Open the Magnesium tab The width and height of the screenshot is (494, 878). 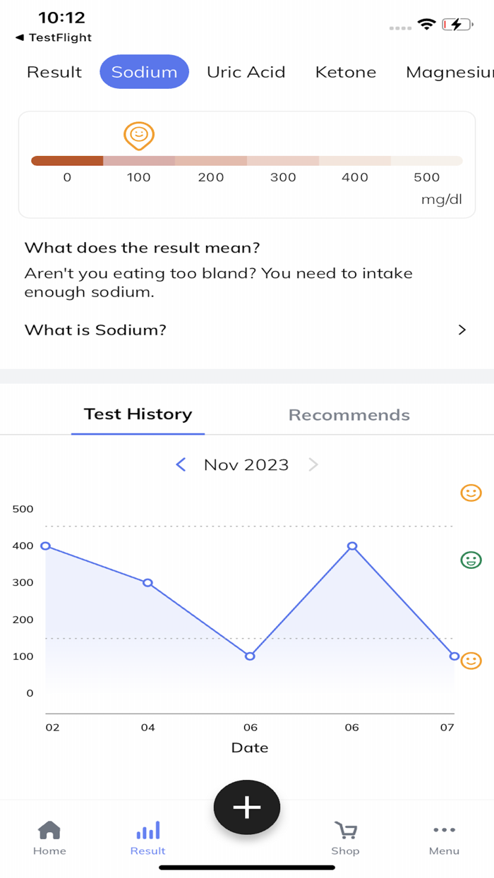tap(450, 72)
